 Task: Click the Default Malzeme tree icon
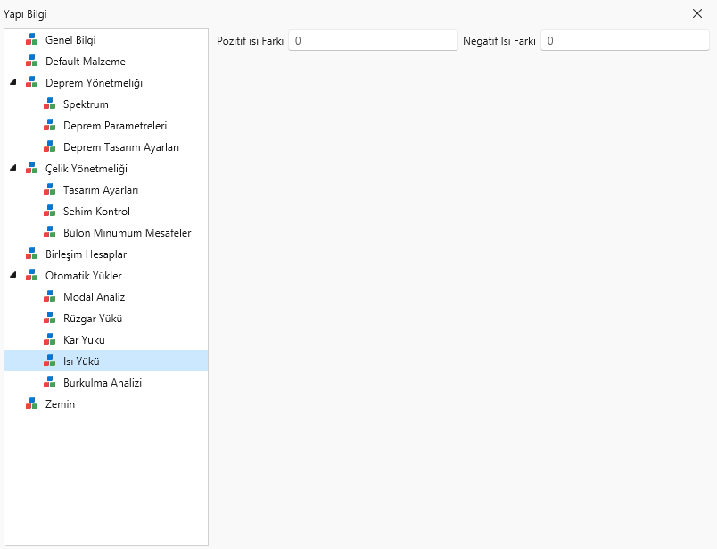click(31, 62)
